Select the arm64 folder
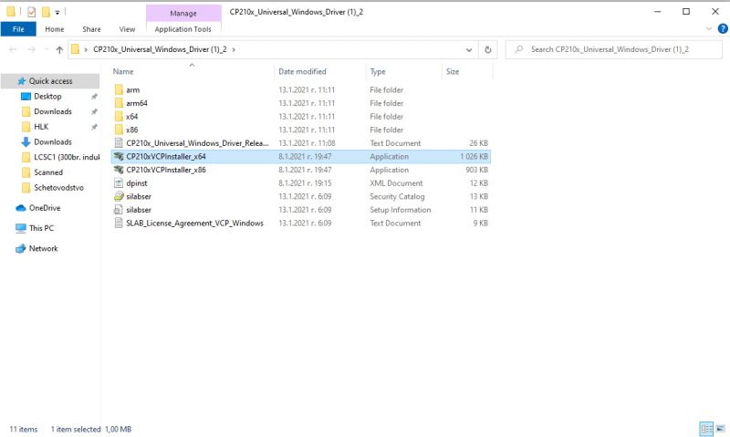The image size is (730, 437). click(x=137, y=103)
